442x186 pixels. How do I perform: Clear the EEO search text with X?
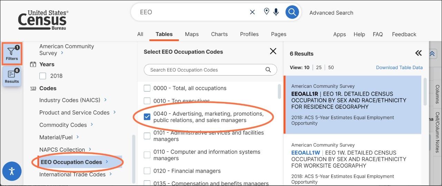(252, 12)
